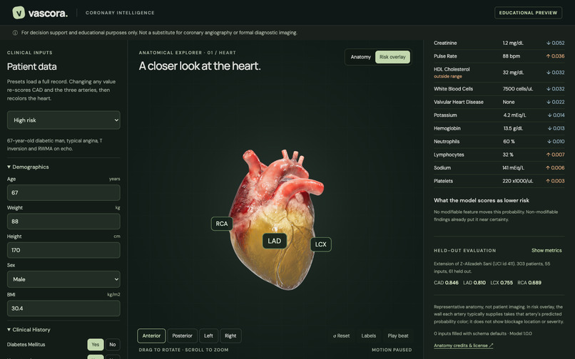Click the Motion Paused status text
The image size is (575, 359).
pyautogui.click(x=392, y=350)
